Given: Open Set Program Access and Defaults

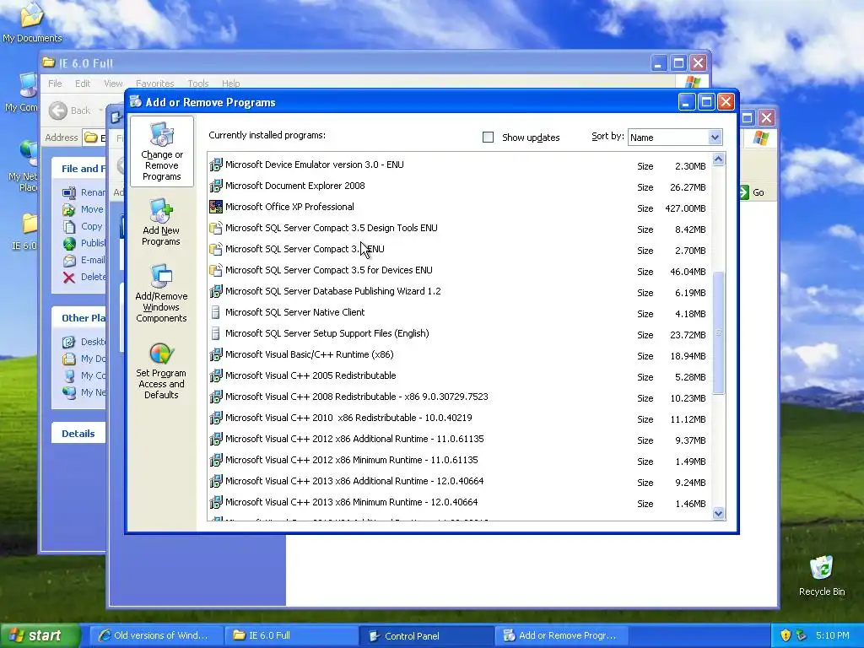Looking at the screenshot, I should click(161, 370).
